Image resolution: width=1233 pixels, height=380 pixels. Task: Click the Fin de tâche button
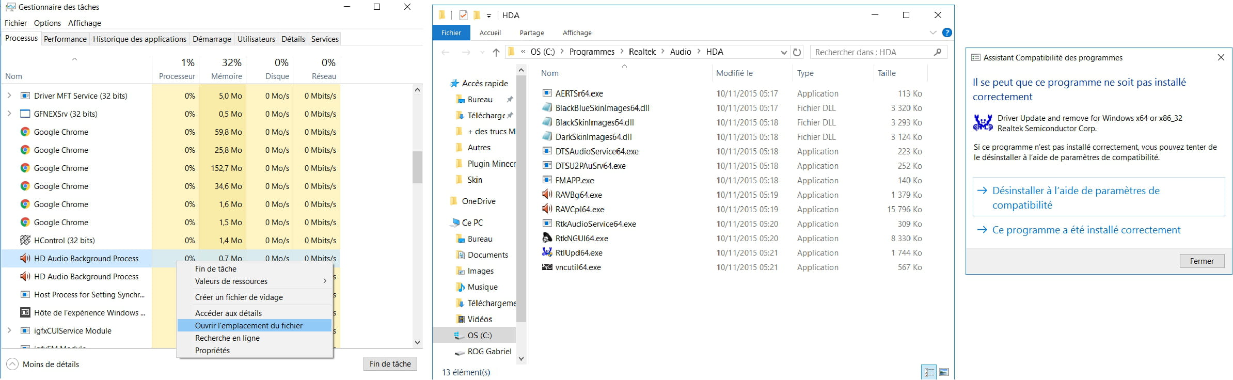(390, 363)
